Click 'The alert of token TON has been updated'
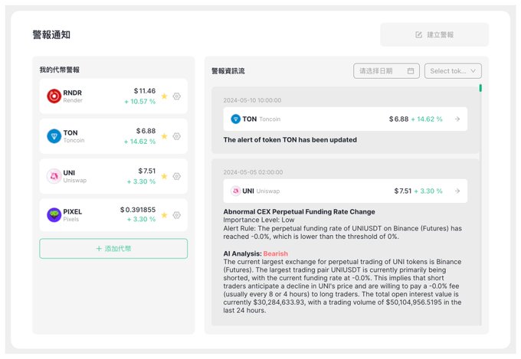 (x=290, y=140)
